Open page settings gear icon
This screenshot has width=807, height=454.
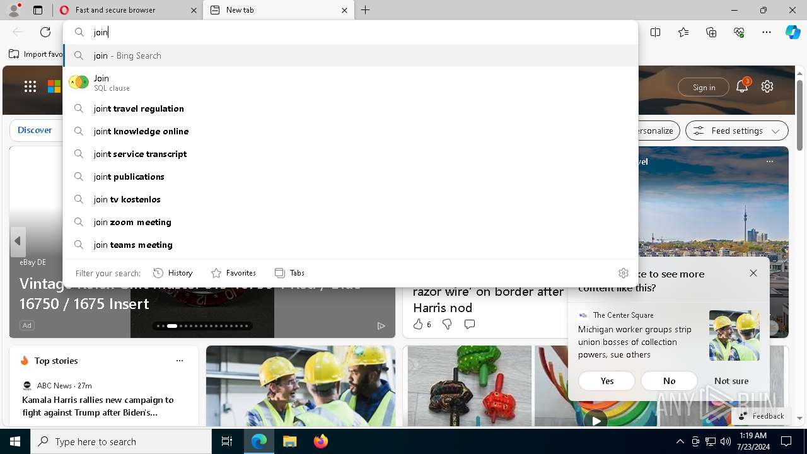[767, 86]
